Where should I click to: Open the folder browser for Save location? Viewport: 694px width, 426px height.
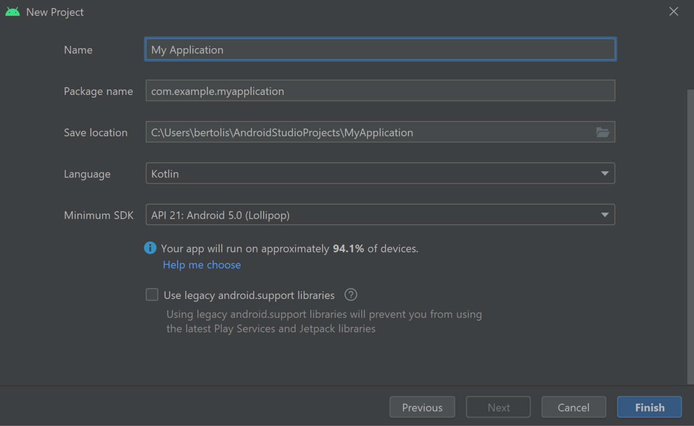point(602,132)
